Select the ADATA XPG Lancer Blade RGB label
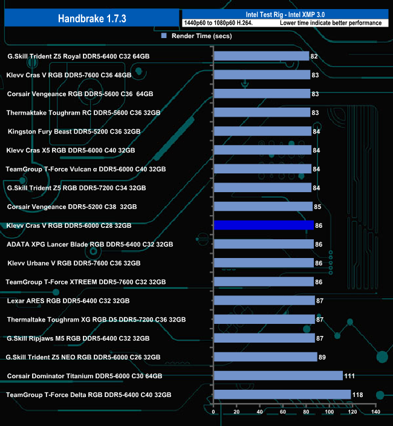This screenshot has height=426, width=393. click(89, 244)
